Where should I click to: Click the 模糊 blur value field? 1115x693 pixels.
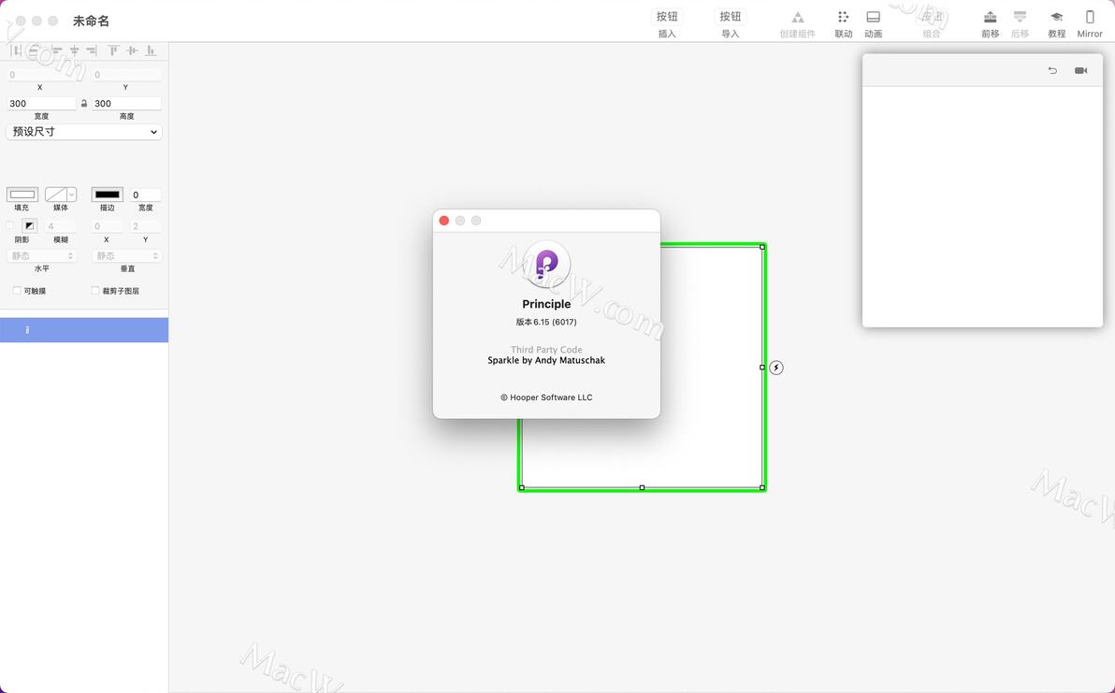[61, 226]
